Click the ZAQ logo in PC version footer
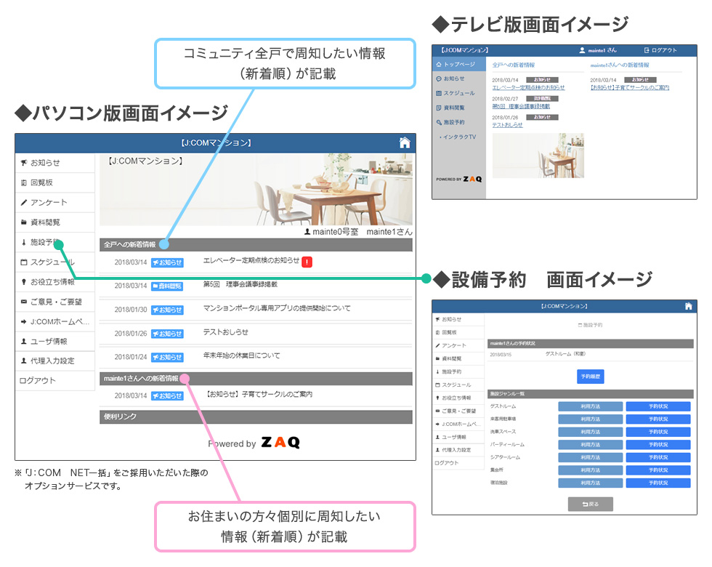Screen dimensions: 712x567 point(280,442)
